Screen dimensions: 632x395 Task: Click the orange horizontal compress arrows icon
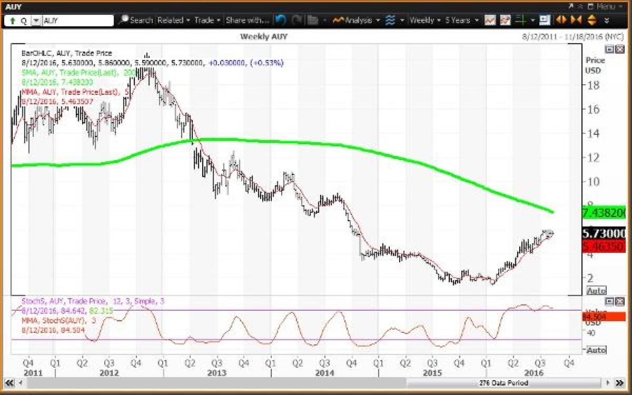click(x=576, y=21)
